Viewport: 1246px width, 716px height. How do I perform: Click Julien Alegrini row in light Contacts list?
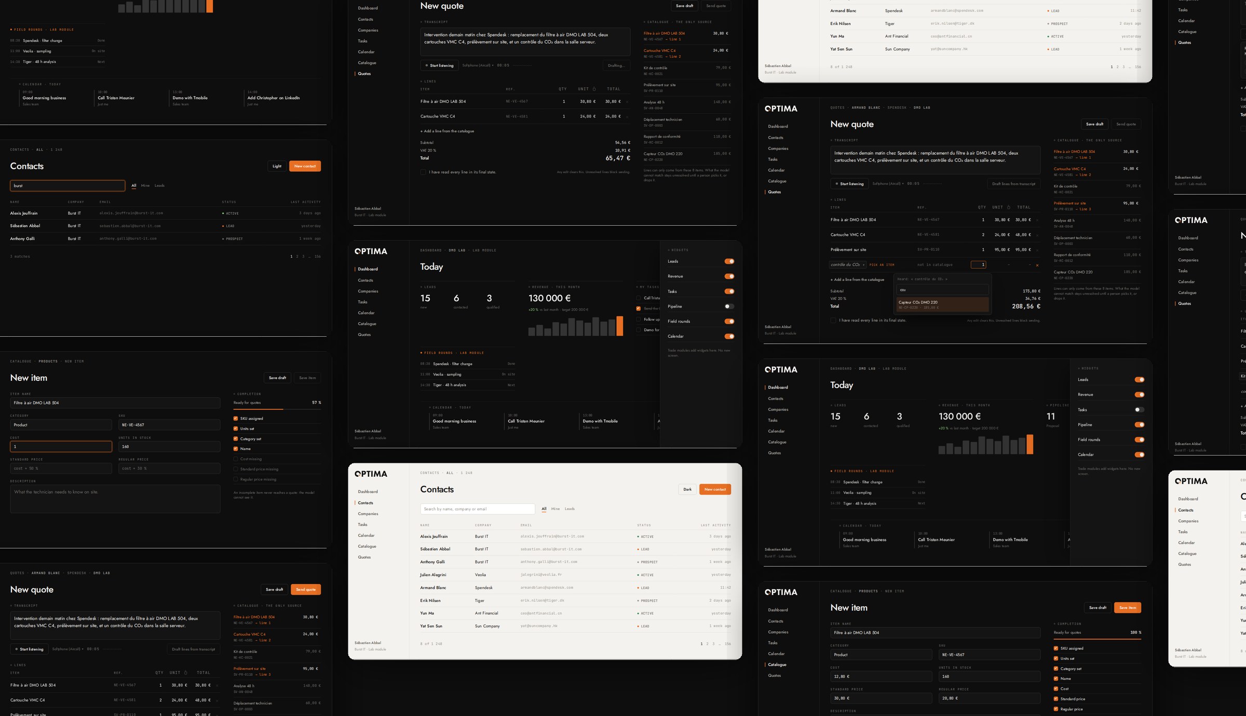[x=575, y=575]
